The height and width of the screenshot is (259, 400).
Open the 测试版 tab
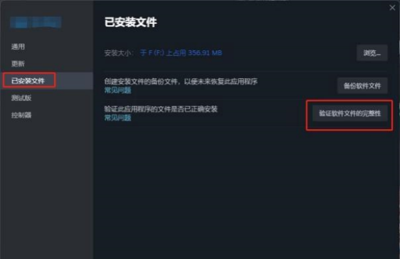[21, 98]
